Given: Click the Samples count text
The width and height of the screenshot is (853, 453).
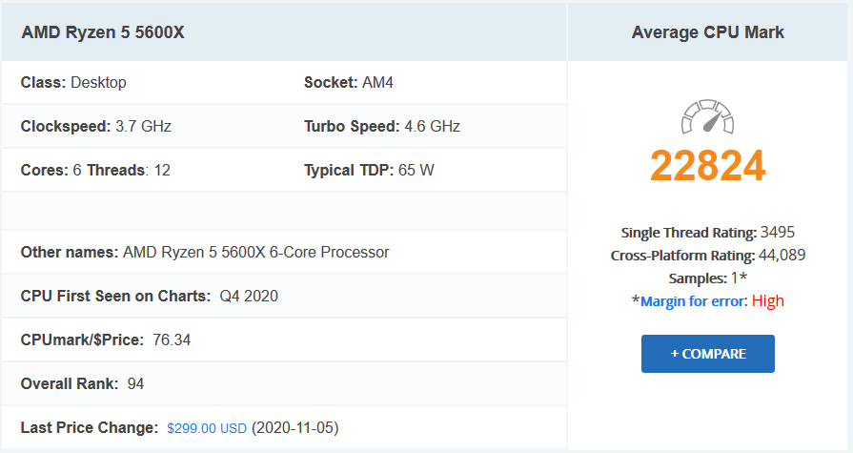Looking at the screenshot, I should pos(708,278).
